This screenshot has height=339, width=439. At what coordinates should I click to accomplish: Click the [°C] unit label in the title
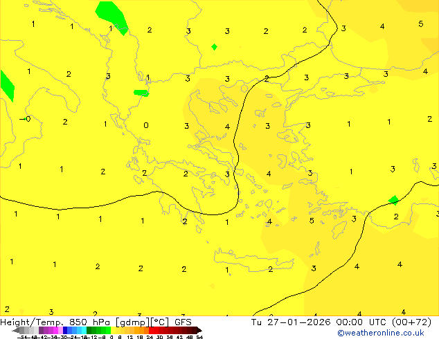[160, 322]
